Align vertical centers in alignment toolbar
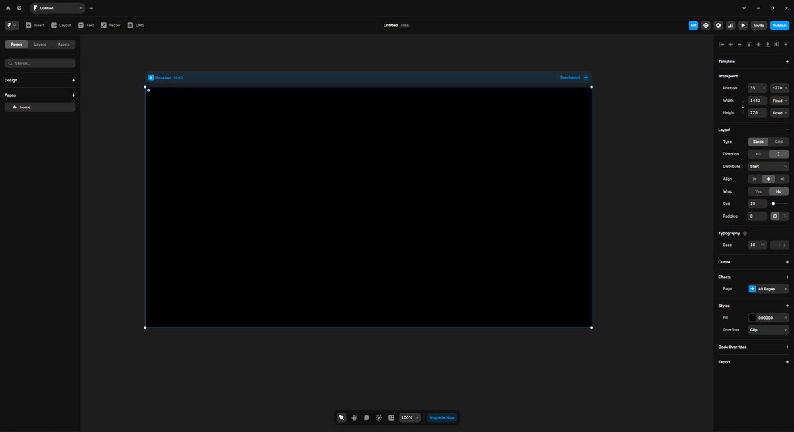Viewport: 794px width, 432px height. coord(758,44)
